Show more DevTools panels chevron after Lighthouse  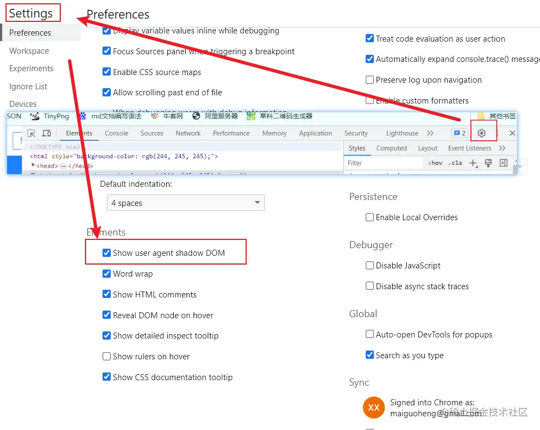point(430,133)
